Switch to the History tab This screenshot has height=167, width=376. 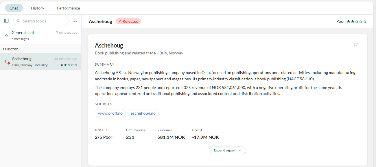[x=38, y=8]
